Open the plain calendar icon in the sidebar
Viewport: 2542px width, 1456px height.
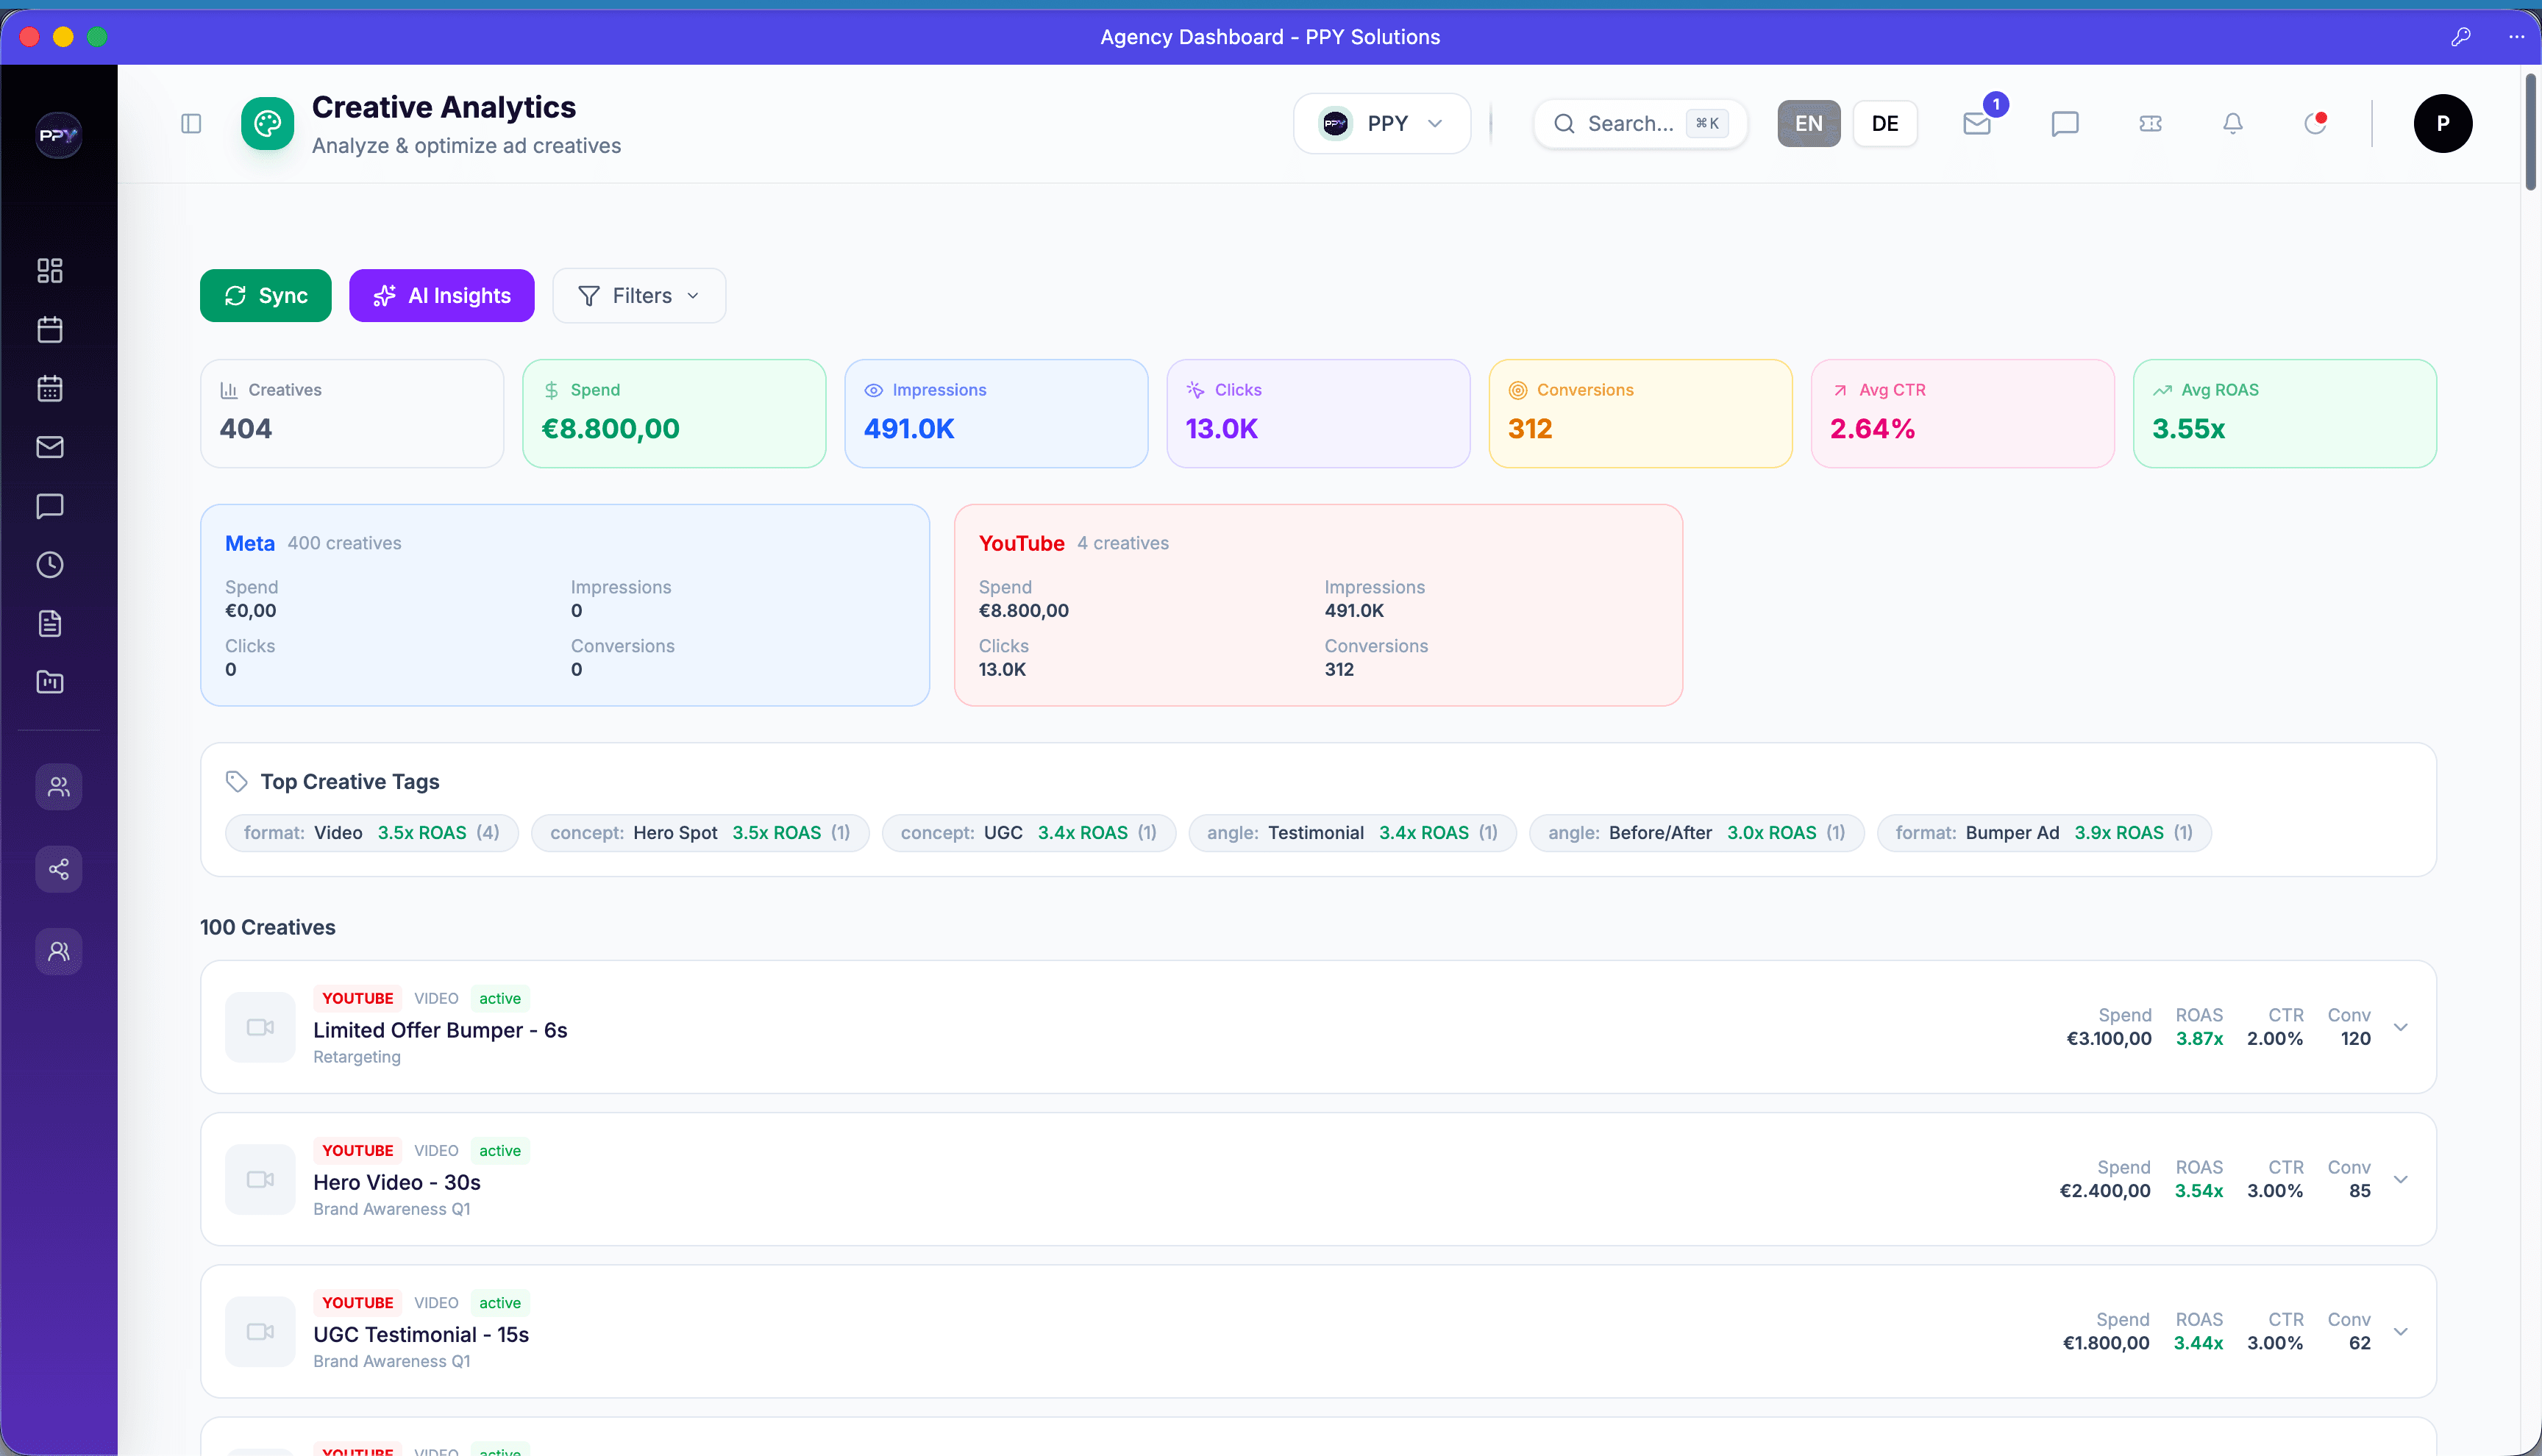(50, 329)
